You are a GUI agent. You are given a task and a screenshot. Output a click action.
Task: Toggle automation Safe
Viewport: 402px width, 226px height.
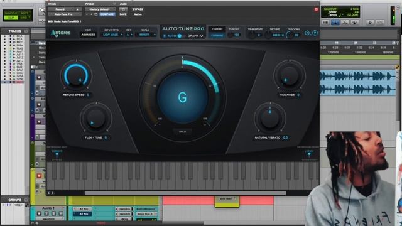click(x=123, y=14)
